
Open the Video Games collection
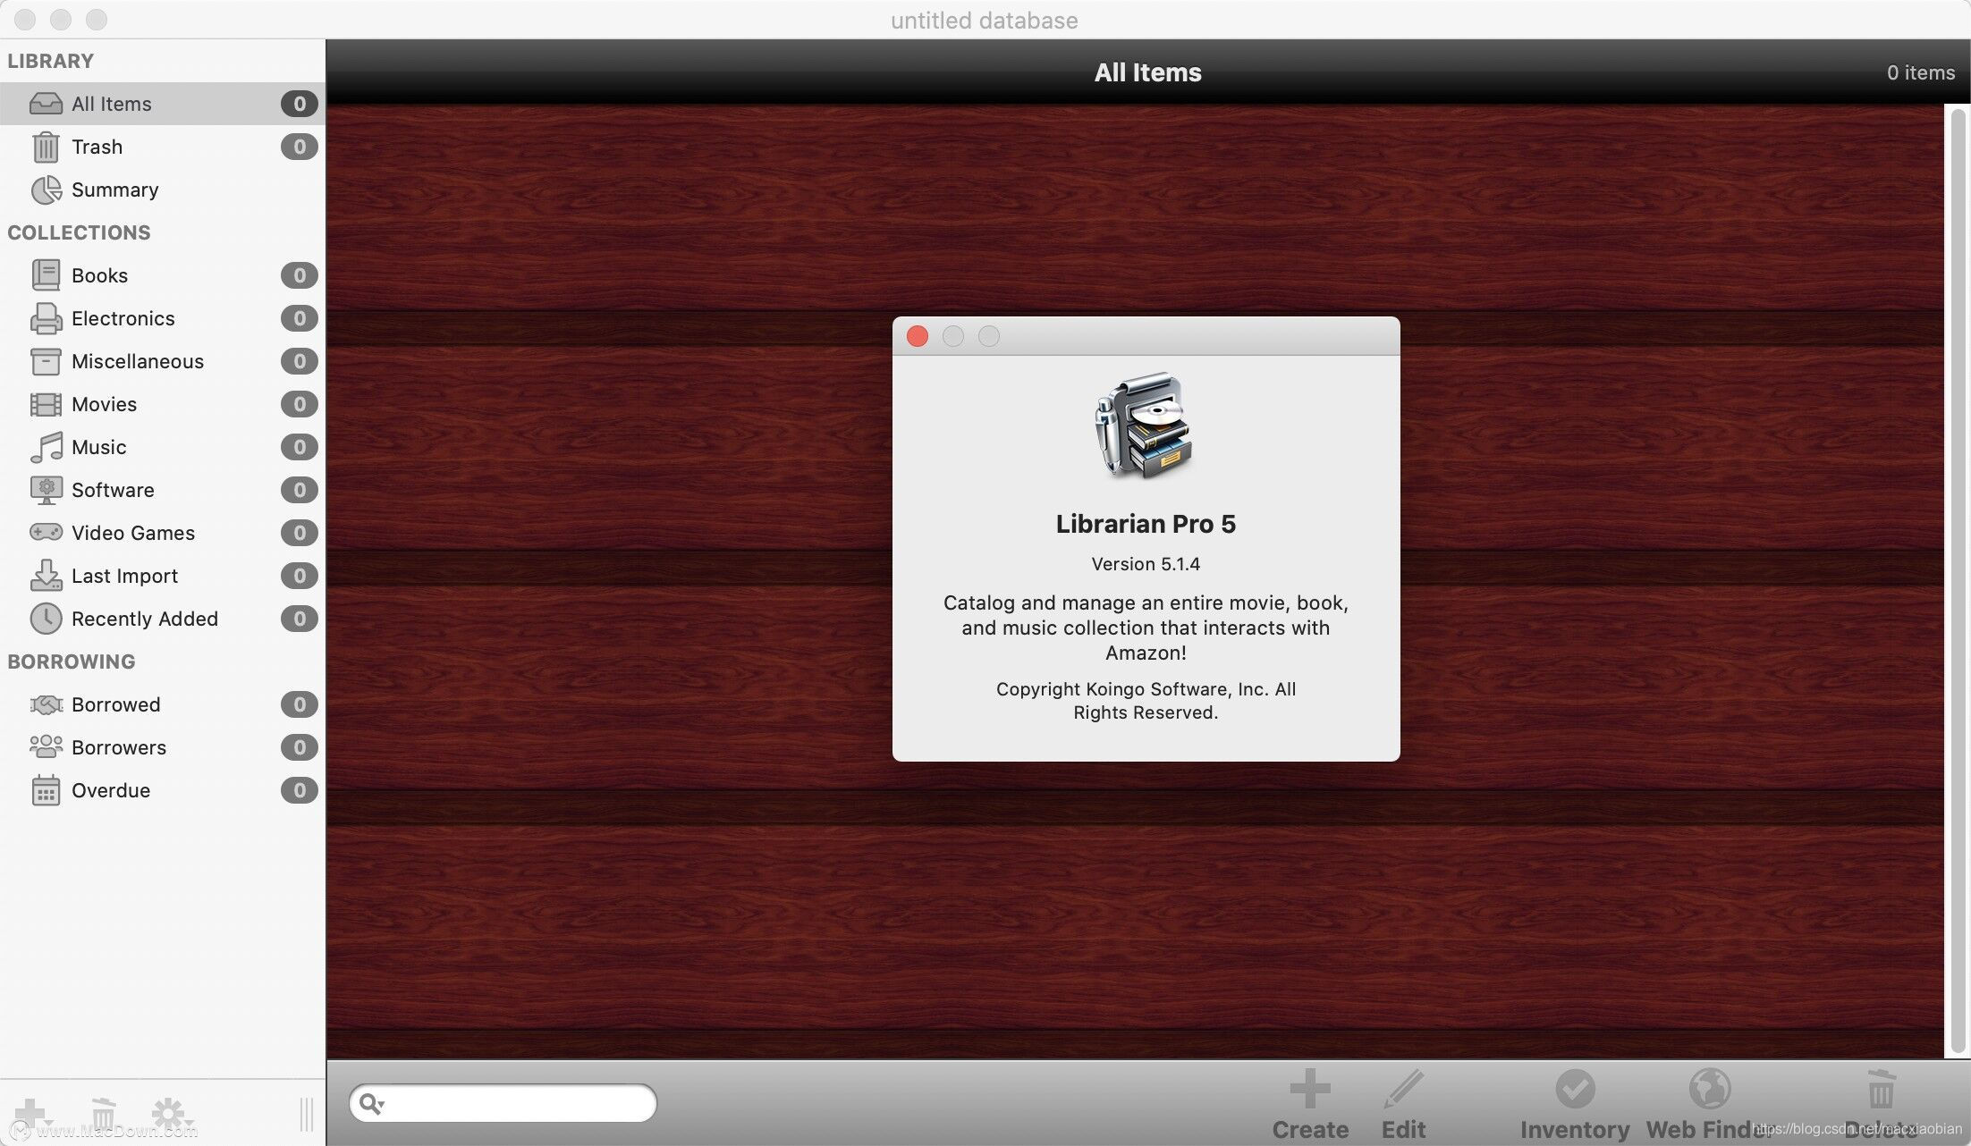coord(132,533)
